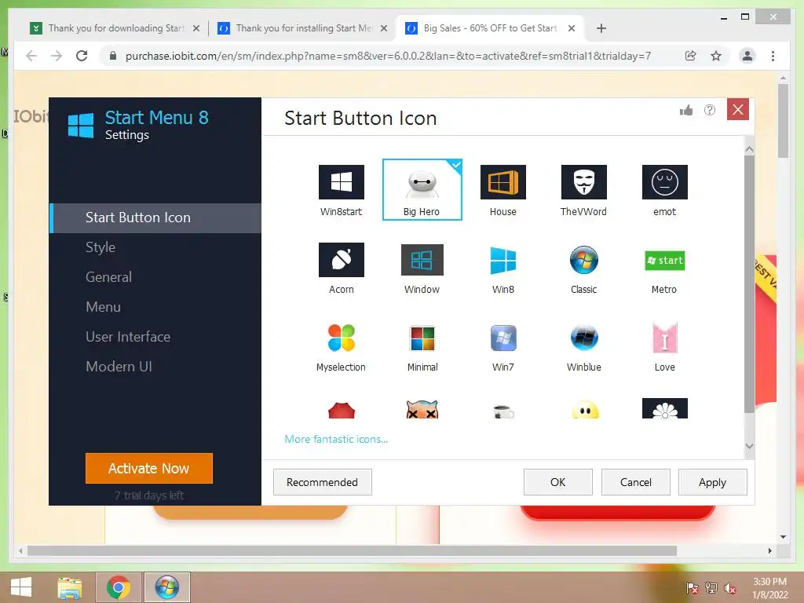Click the address bar URL
The image size is (804, 603).
(x=388, y=56)
